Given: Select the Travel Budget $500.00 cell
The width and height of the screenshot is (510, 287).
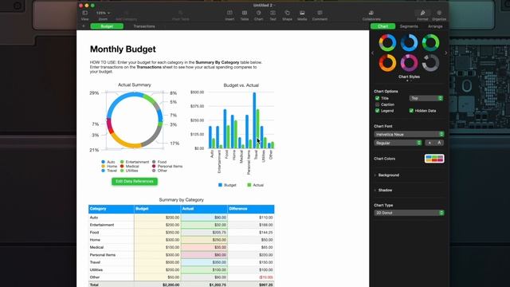Looking at the screenshot, I should pyautogui.click(x=158, y=262).
